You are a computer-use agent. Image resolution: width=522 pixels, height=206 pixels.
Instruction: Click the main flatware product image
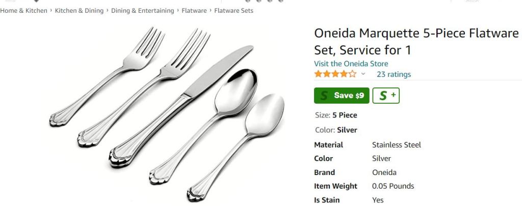coord(167,114)
